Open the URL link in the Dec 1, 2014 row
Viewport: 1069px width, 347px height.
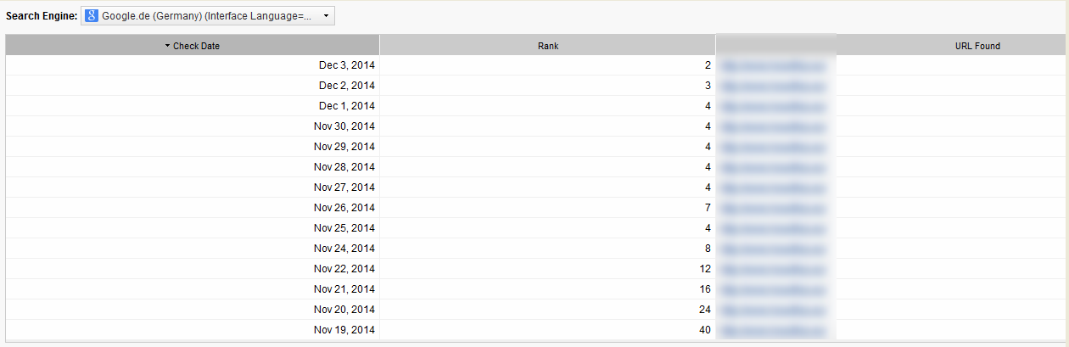coord(772,106)
